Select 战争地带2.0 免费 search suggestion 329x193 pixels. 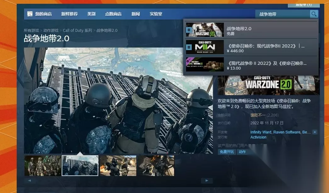(251, 30)
